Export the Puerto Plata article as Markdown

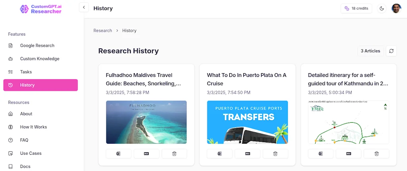(x=247, y=154)
